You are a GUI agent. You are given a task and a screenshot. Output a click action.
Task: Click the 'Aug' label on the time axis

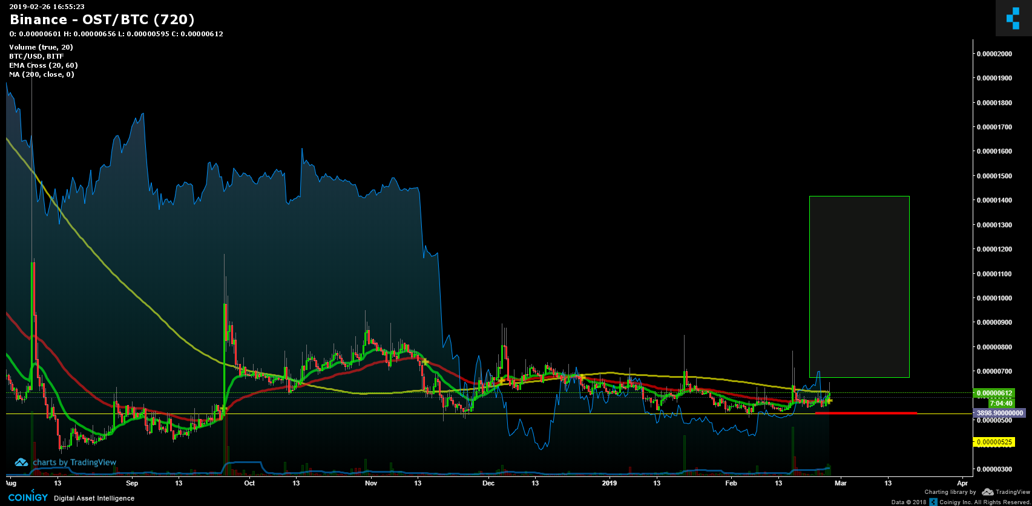[x=10, y=484]
